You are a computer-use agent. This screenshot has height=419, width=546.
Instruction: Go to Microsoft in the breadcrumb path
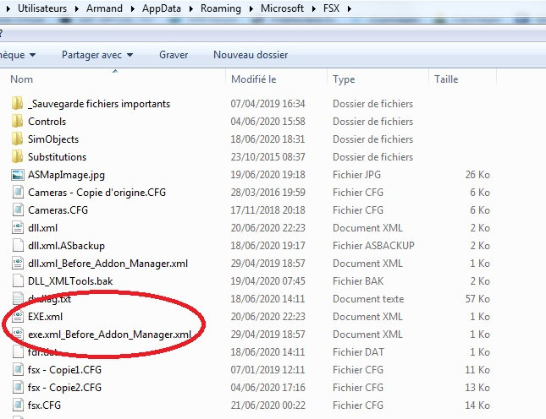(x=282, y=8)
